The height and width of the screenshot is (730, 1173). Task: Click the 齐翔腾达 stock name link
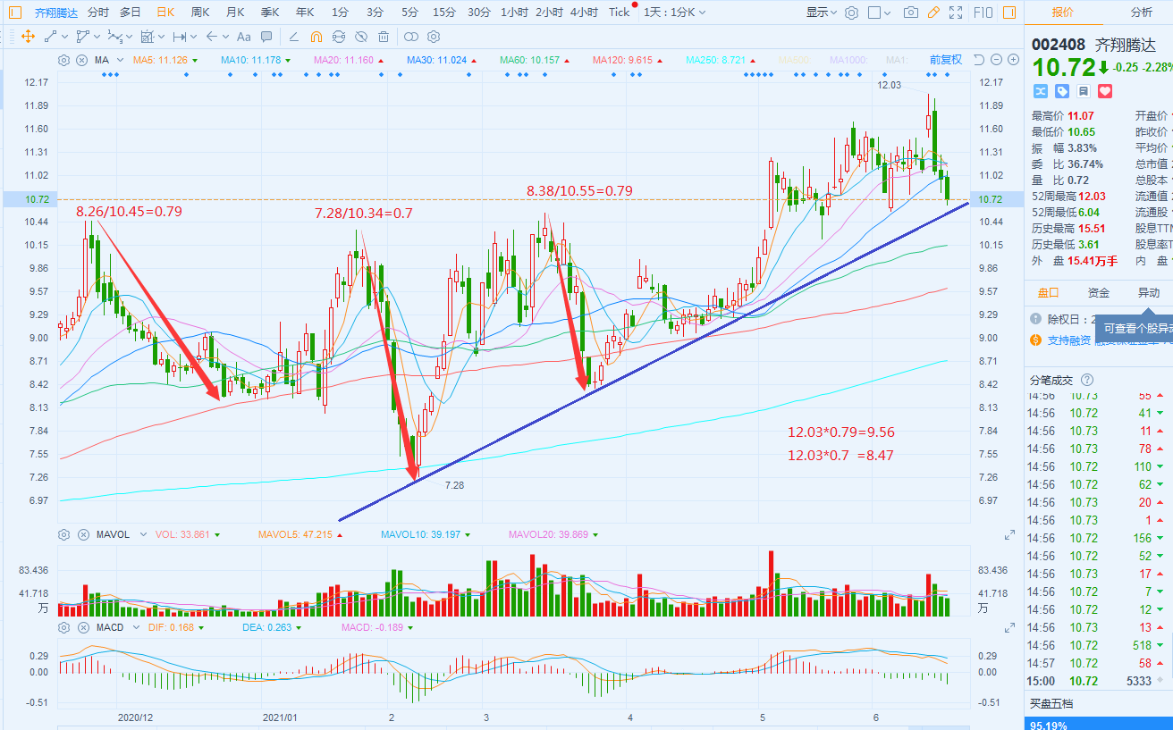pos(55,13)
